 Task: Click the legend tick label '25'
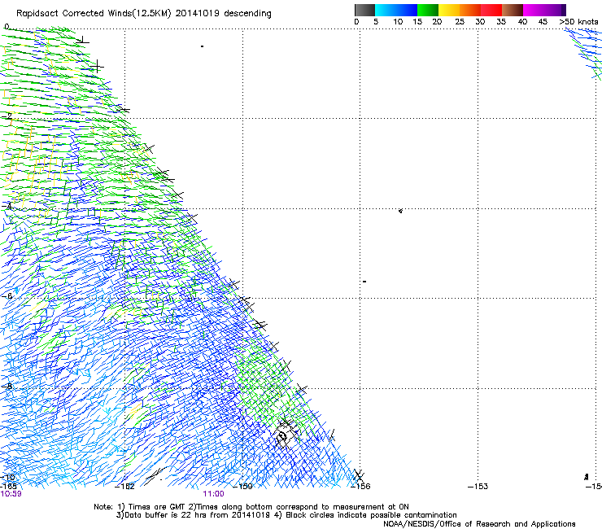tap(460, 22)
